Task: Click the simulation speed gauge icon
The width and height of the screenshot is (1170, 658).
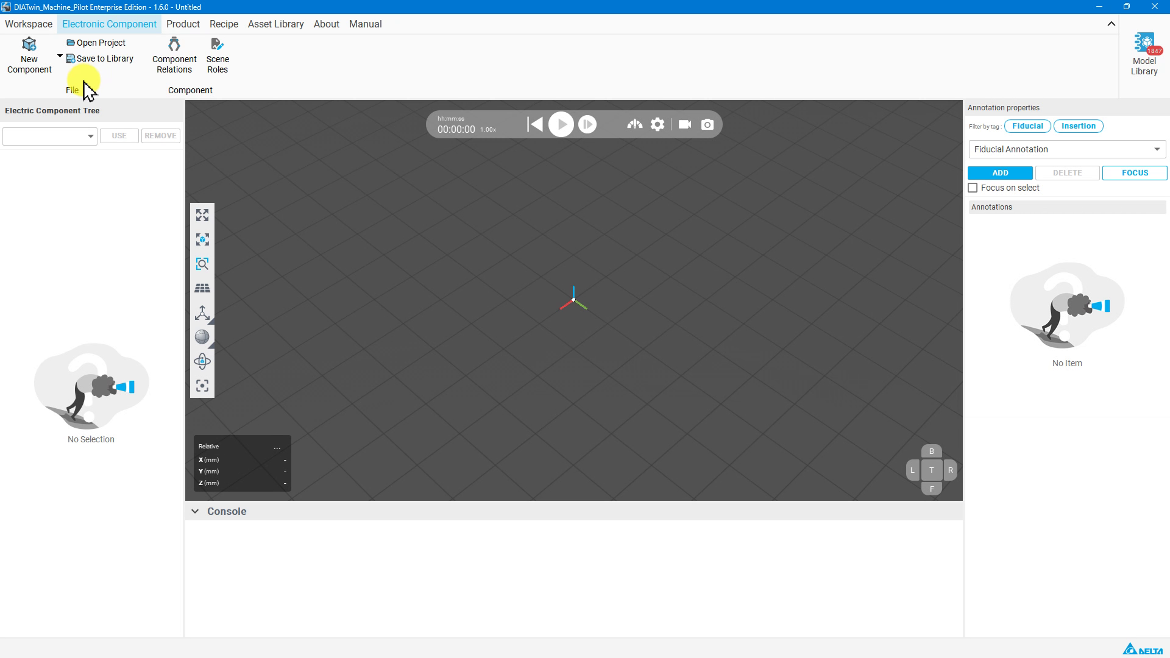Action: [634, 124]
